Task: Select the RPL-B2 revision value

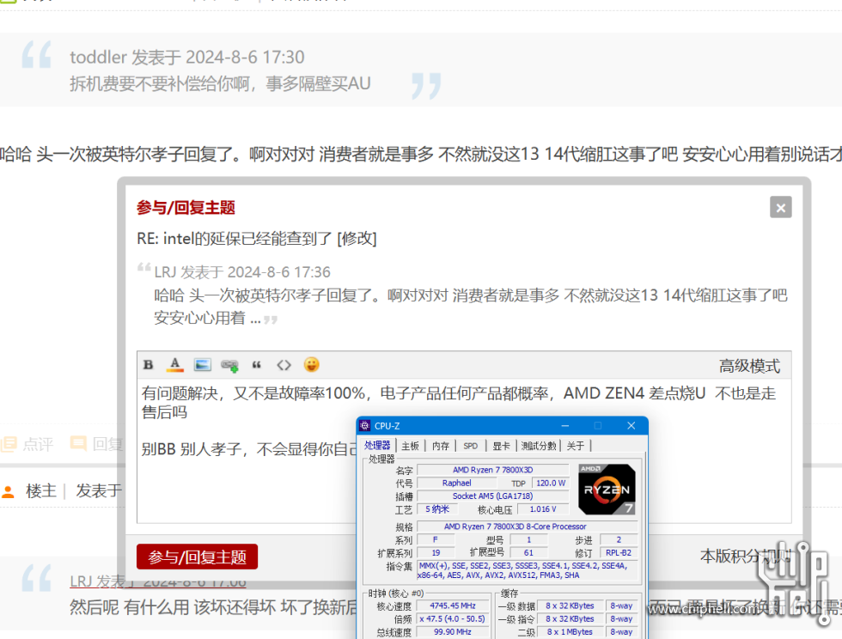Action: 618,552
